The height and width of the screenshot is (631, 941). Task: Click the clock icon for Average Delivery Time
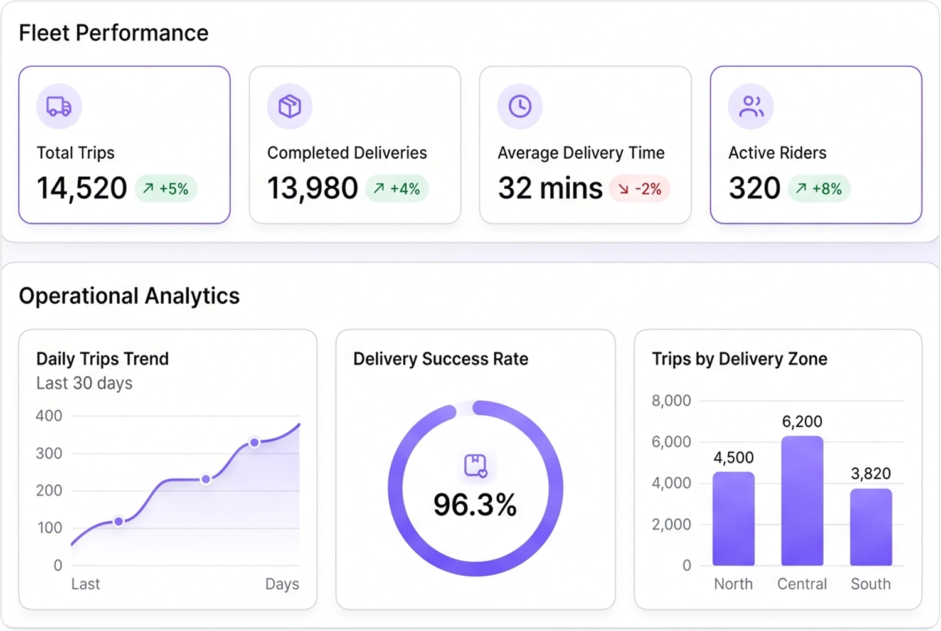(x=520, y=107)
